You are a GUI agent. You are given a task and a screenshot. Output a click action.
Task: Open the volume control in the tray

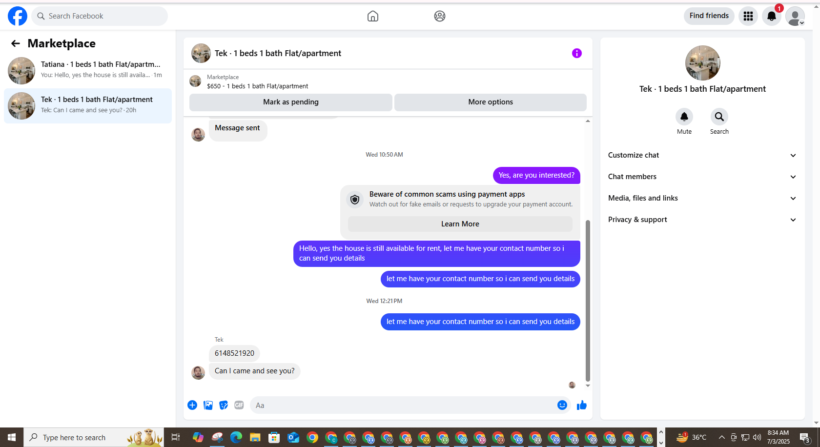pyautogui.click(x=757, y=437)
